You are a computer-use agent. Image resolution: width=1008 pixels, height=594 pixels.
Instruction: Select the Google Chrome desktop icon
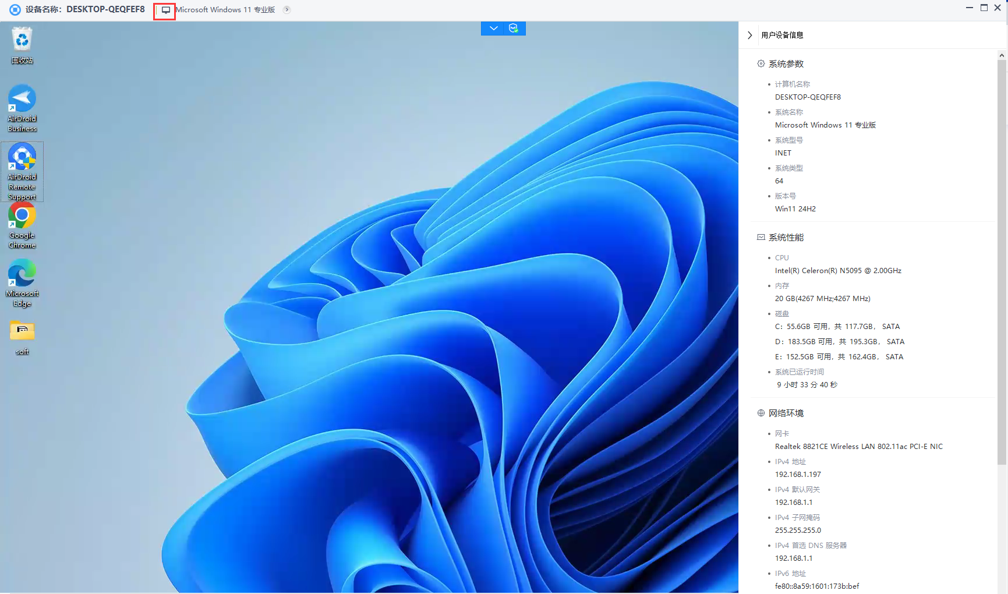22,226
